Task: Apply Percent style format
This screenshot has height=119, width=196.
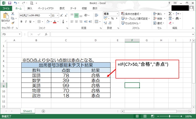Action: (112, 19)
